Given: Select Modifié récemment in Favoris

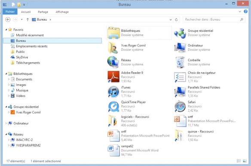Looking at the screenshot, I should click(x=30, y=35).
